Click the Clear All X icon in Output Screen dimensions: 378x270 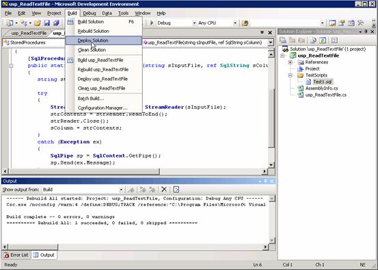coord(164,189)
